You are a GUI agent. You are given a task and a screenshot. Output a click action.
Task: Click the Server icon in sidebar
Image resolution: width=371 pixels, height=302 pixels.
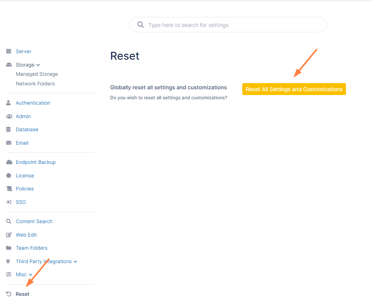pyautogui.click(x=8, y=51)
